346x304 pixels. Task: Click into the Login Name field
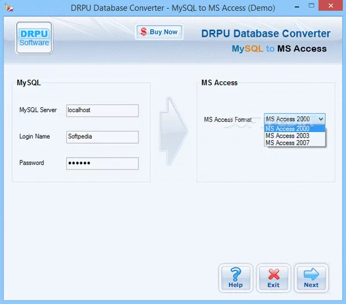103,137
